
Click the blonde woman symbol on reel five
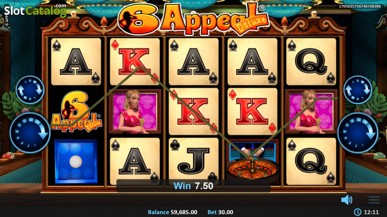pyautogui.click(x=311, y=111)
